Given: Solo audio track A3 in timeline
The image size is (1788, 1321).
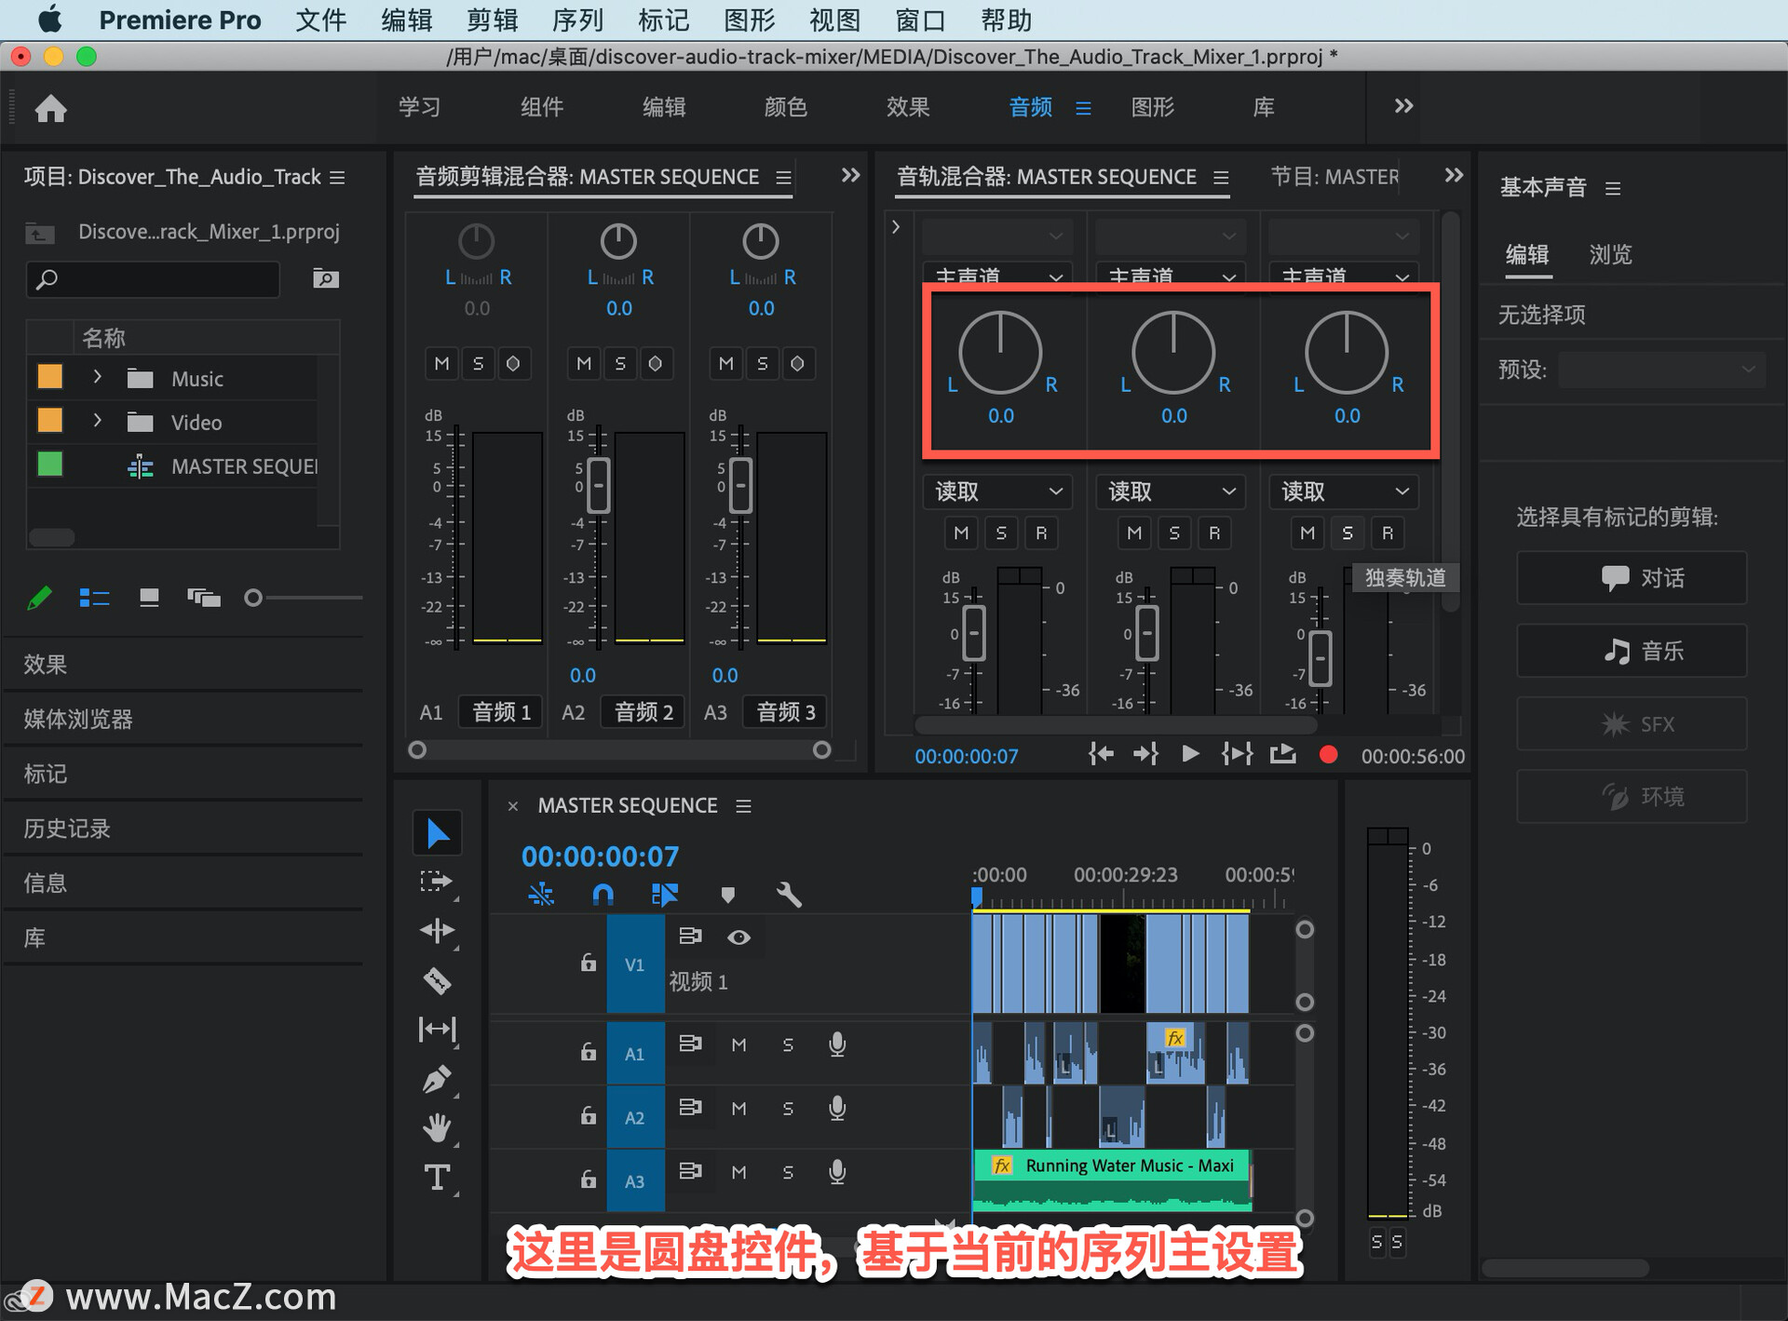Looking at the screenshot, I should (788, 1172).
